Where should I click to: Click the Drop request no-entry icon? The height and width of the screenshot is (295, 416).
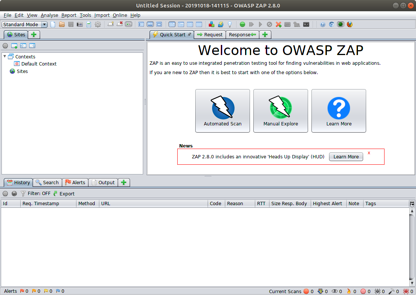point(269,24)
